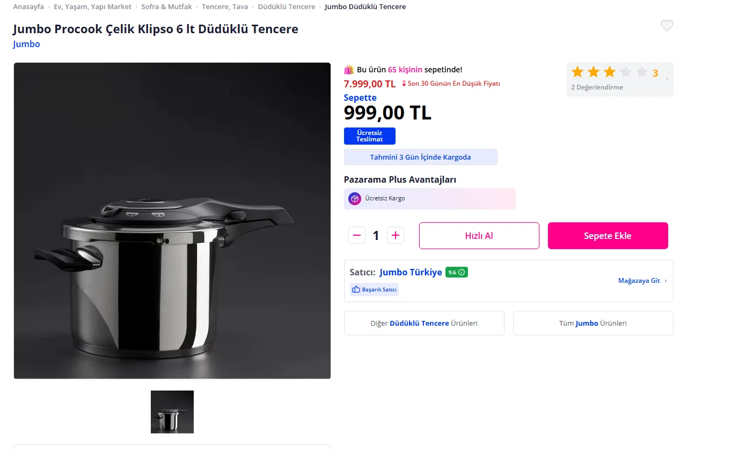746x450 pixels.
Task: Click the first rating star
Action: pyautogui.click(x=577, y=72)
